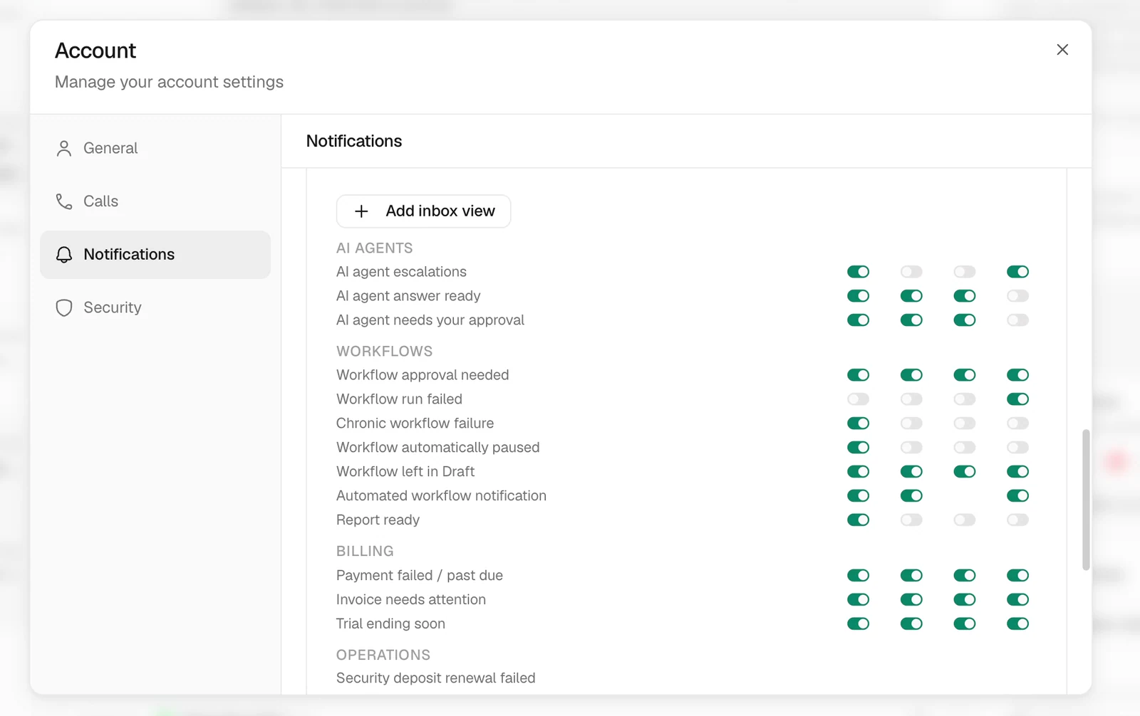1140x716 pixels.
Task: Go to the Security settings section
Action: click(155, 307)
